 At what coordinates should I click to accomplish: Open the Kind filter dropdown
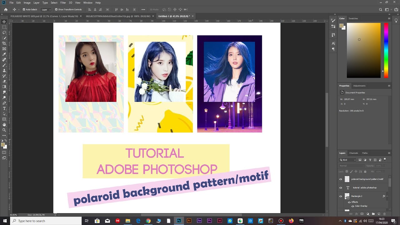pyautogui.click(x=348, y=160)
